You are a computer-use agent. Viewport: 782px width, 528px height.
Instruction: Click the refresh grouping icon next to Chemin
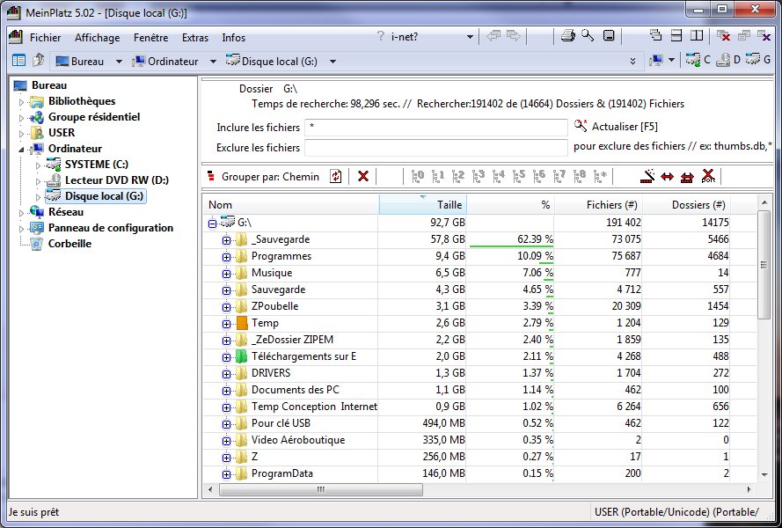point(336,176)
